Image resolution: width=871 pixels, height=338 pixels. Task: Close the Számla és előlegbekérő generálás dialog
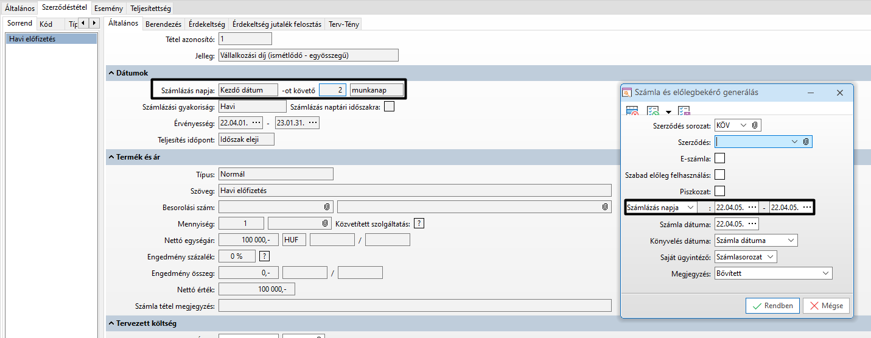coord(840,93)
